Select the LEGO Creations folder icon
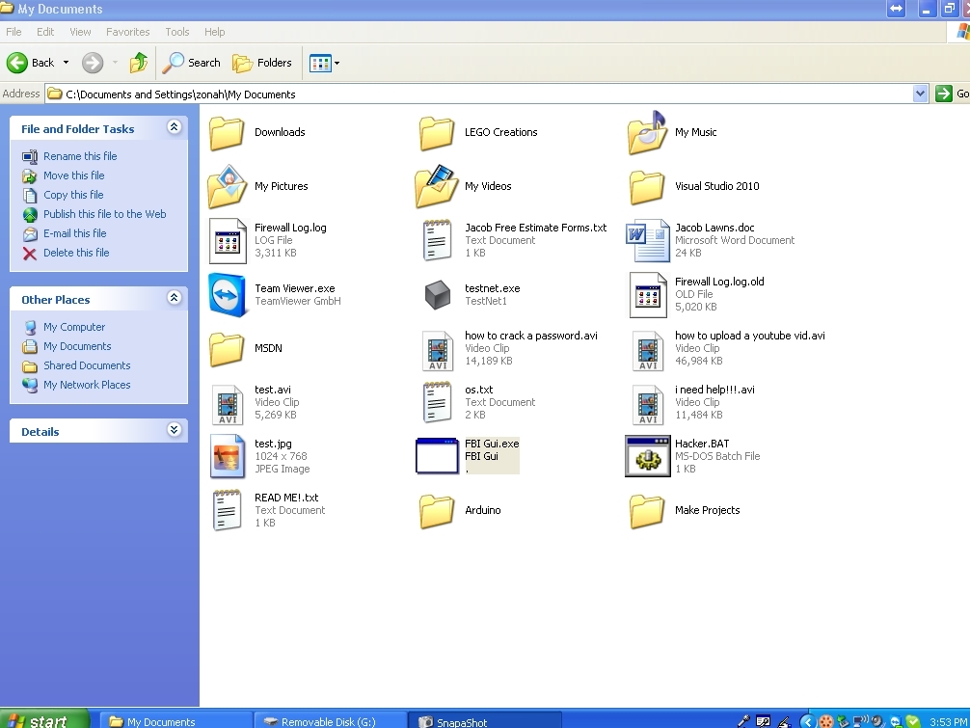This screenshot has width=970, height=728. pos(437,133)
